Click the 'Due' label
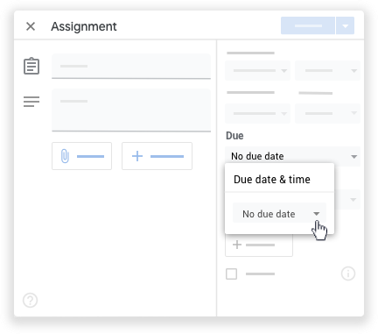378x334 pixels. click(x=234, y=136)
